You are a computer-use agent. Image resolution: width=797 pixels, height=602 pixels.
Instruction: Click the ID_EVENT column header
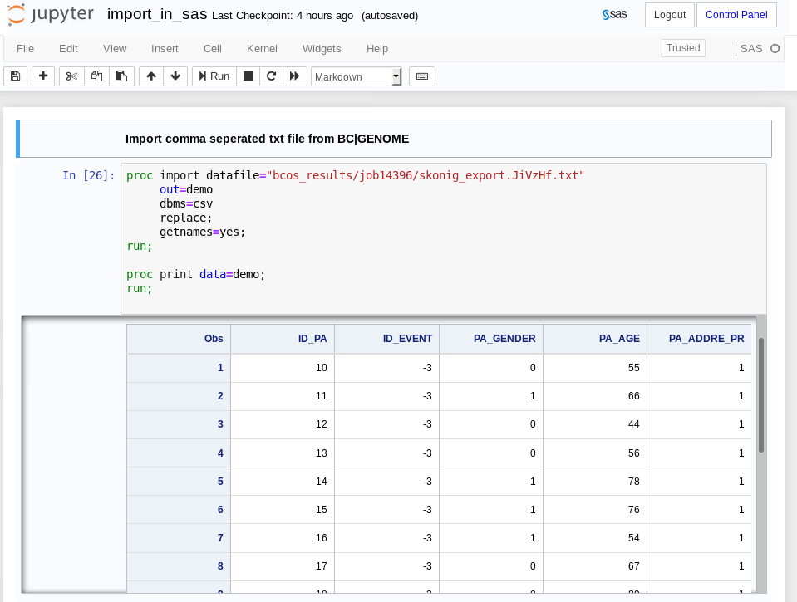click(x=386, y=339)
